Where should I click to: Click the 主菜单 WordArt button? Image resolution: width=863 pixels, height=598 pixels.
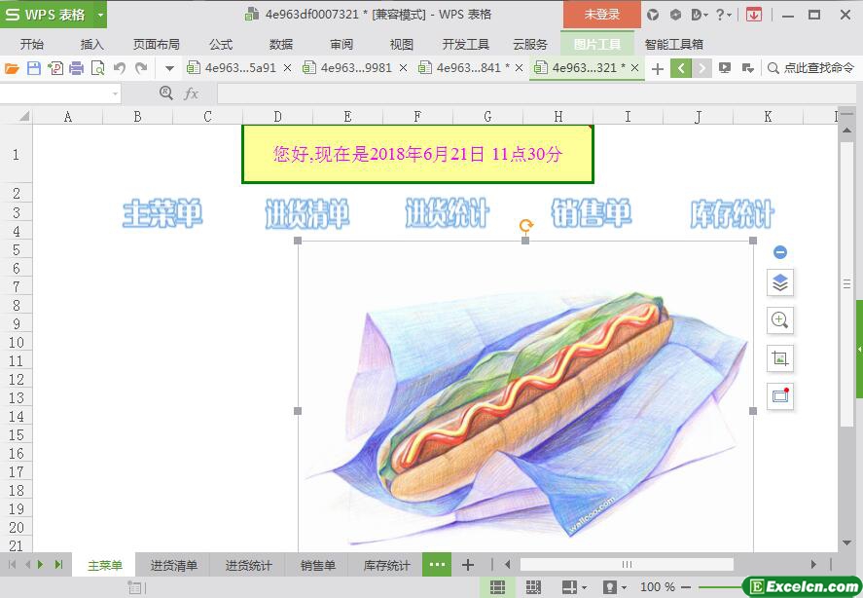[x=162, y=214]
